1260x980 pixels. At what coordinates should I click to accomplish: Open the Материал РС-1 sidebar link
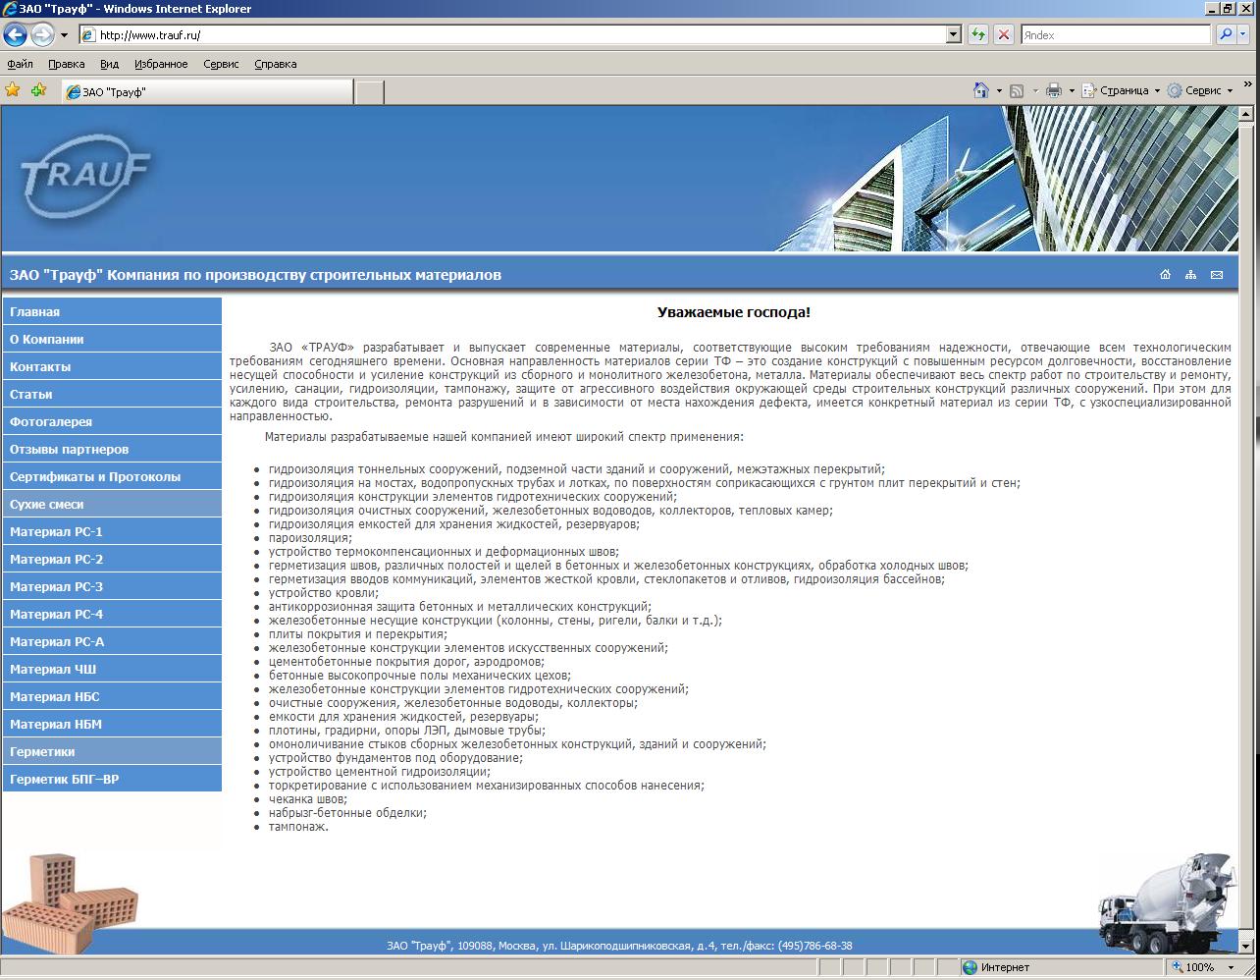(x=112, y=531)
